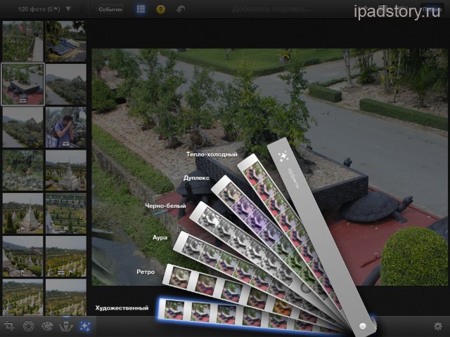Select the blue seats thumbnail
The height and width of the screenshot is (337, 450).
pyautogui.click(x=65, y=41)
